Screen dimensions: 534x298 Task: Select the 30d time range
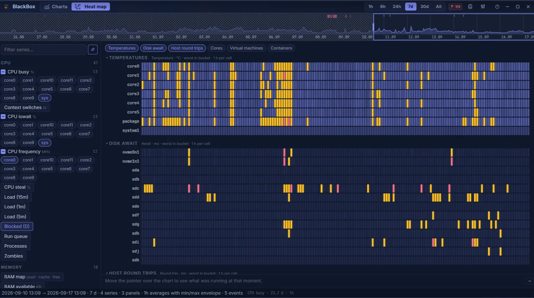coord(424,6)
